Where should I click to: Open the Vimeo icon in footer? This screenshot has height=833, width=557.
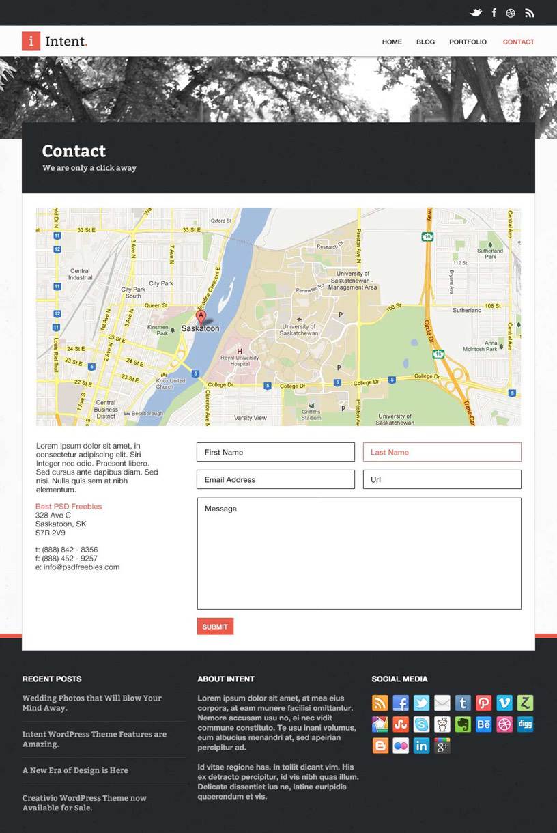[x=504, y=703]
